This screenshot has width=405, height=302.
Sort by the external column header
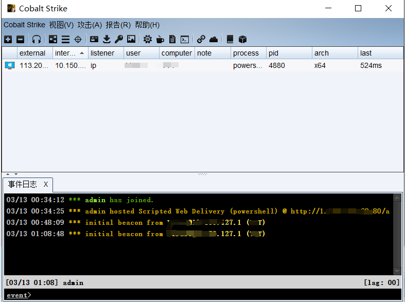35,53
